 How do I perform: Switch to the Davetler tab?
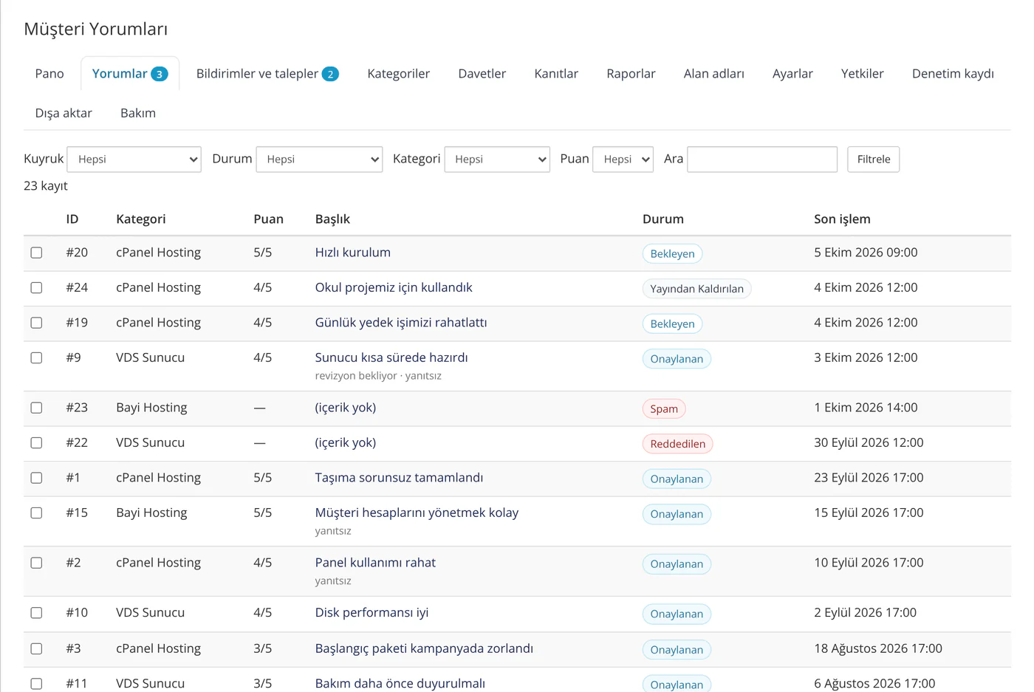tap(482, 74)
